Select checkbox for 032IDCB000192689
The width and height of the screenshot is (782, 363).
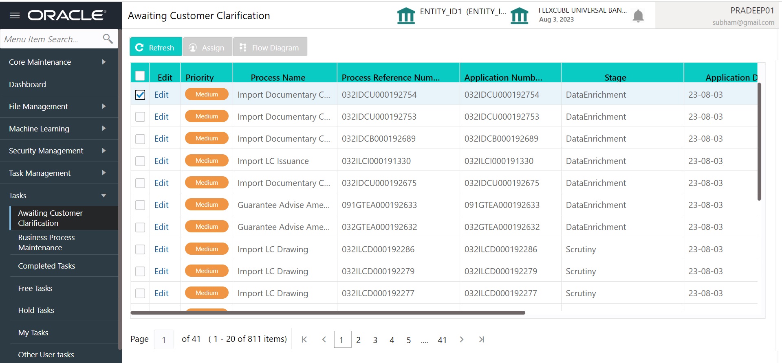(140, 139)
